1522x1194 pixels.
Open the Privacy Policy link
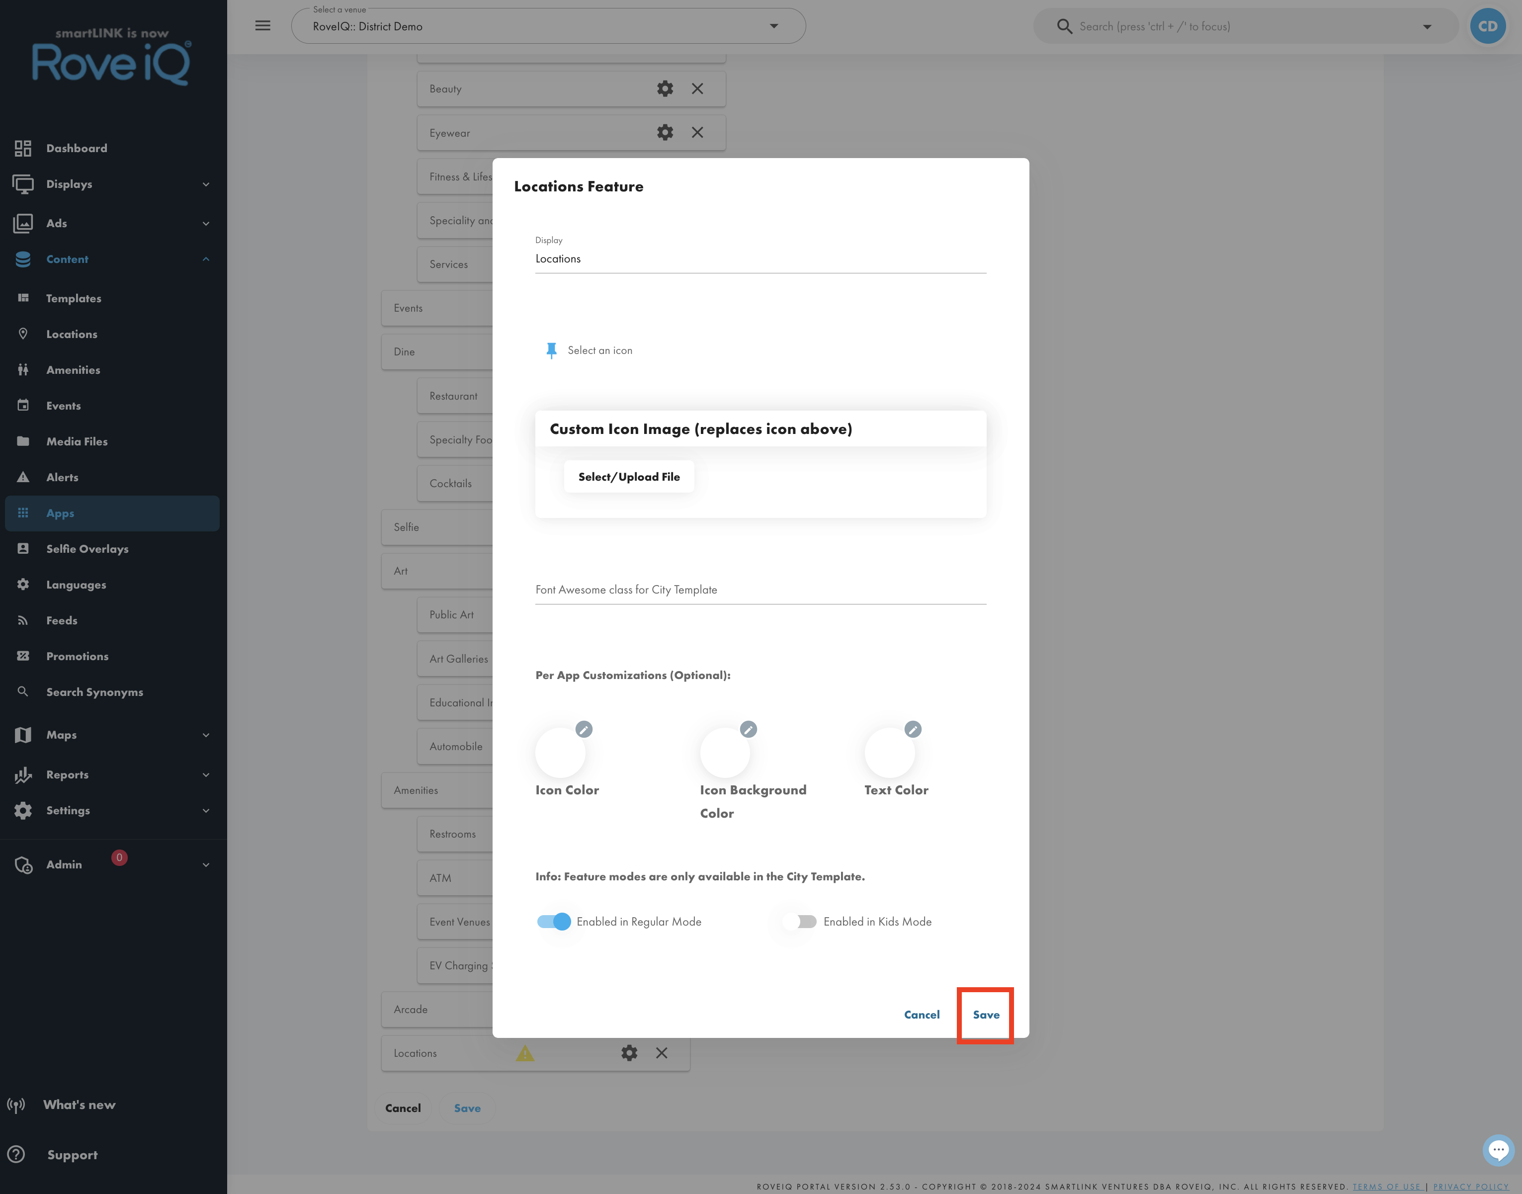point(1471,1187)
